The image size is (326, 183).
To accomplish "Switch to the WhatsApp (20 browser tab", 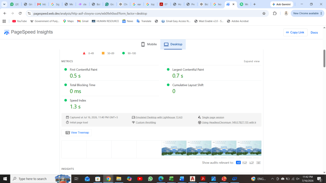I will (x=15, y=4).
